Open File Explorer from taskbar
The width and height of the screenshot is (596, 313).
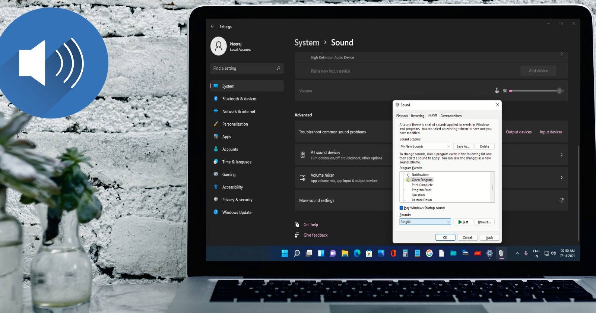click(x=345, y=253)
